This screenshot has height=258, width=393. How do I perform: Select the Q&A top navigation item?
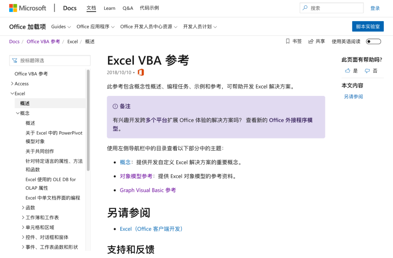click(128, 8)
